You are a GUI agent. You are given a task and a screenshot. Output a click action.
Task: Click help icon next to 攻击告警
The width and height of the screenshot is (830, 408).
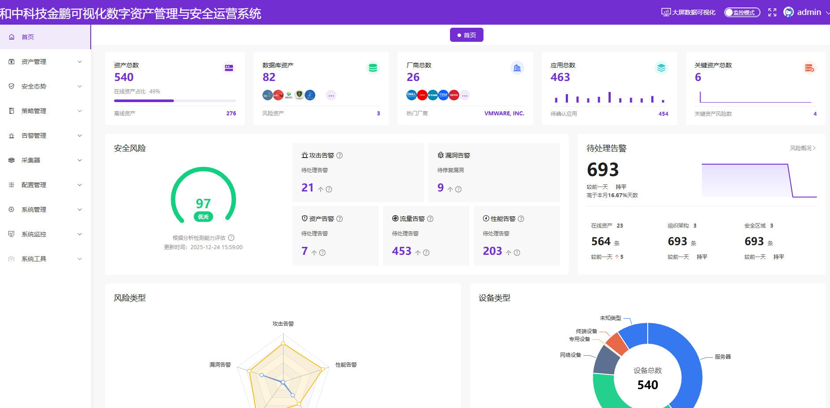pyautogui.click(x=339, y=155)
